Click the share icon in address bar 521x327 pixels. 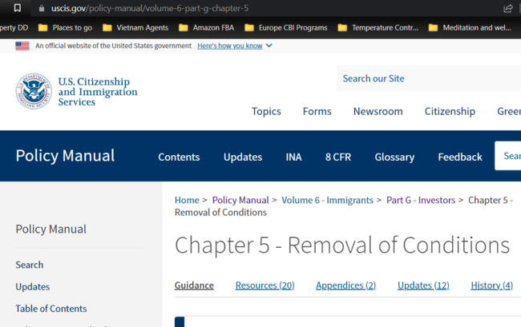point(508,8)
